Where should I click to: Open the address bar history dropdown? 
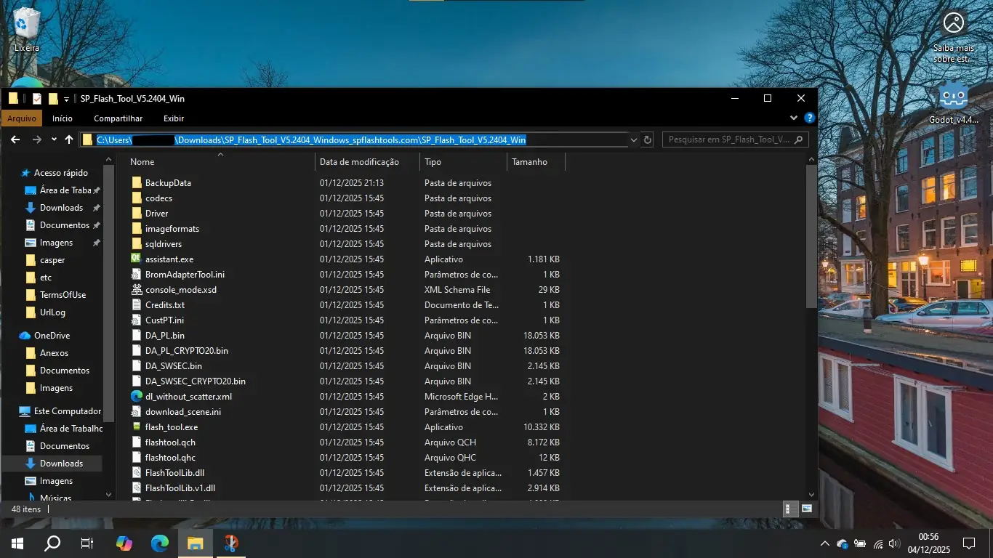pyautogui.click(x=633, y=139)
